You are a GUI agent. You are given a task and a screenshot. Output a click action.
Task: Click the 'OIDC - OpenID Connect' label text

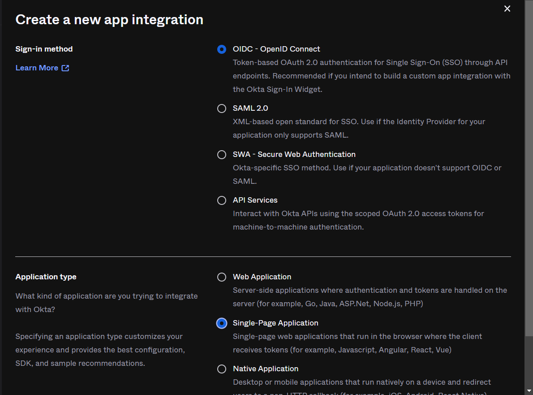click(x=276, y=49)
